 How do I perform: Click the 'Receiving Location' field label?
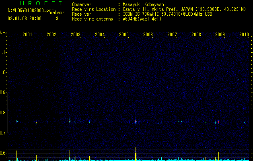click(94, 9)
